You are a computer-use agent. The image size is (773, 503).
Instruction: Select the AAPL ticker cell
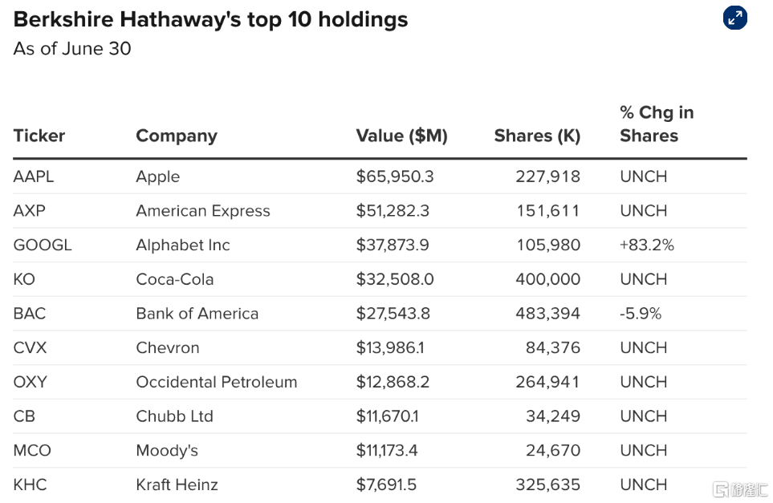(34, 176)
